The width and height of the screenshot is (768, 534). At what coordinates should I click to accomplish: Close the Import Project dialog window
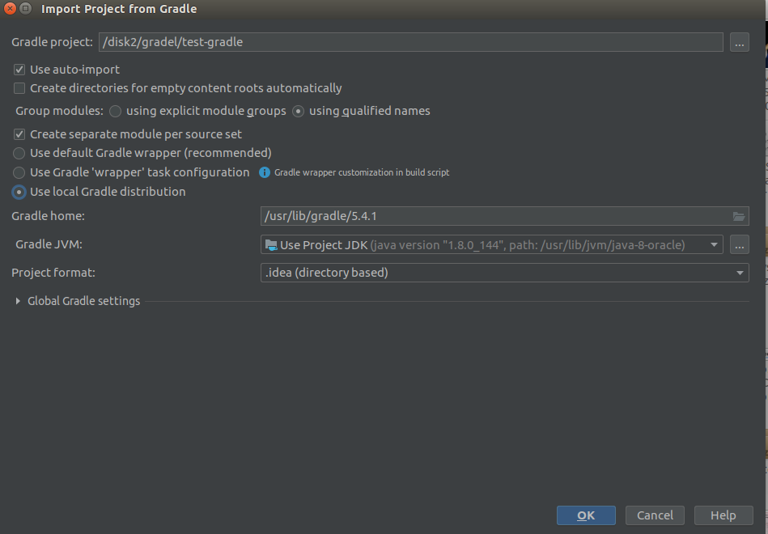click(x=10, y=8)
